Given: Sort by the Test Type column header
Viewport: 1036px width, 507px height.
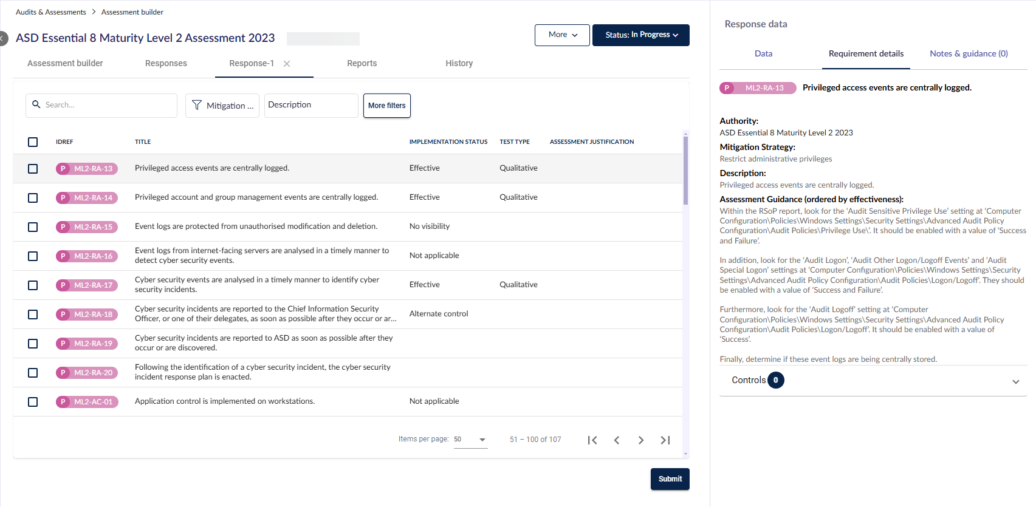Looking at the screenshot, I should point(515,142).
